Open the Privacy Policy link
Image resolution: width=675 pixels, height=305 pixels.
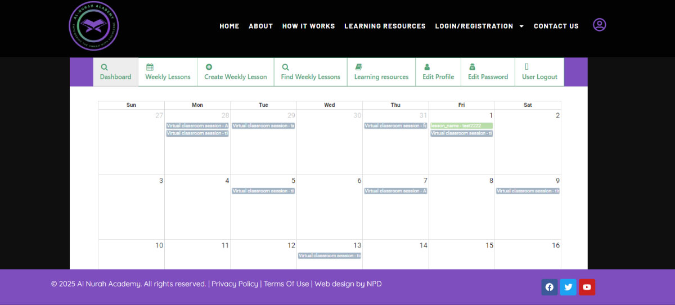point(235,284)
